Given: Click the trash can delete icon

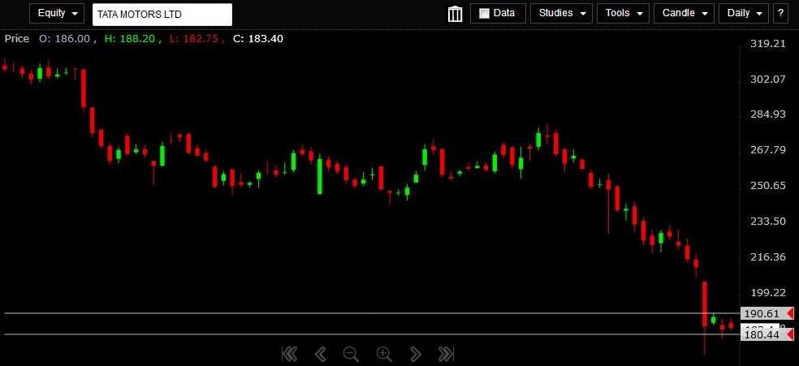Looking at the screenshot, I should point(455,14).
